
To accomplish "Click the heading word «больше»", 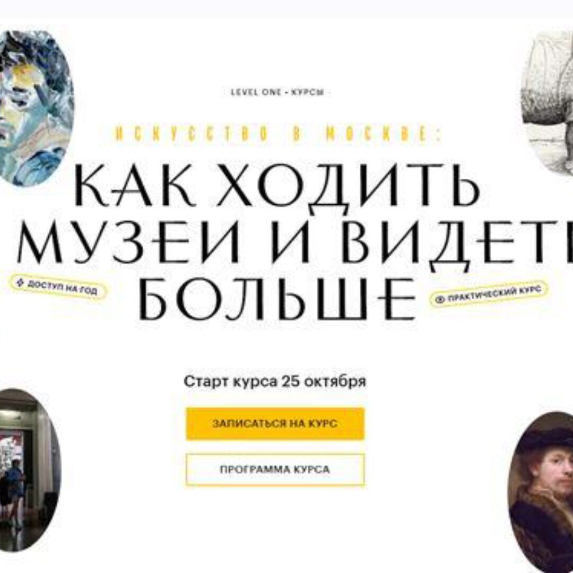I will tap(277, 299).
